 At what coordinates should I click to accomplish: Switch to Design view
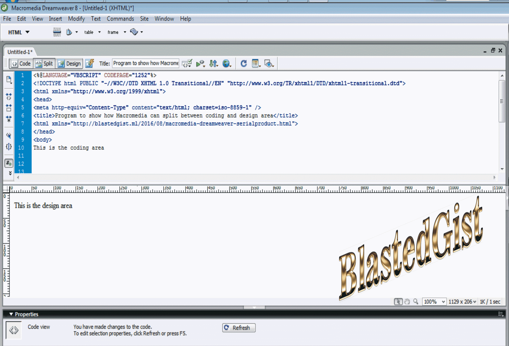[69, 64]
